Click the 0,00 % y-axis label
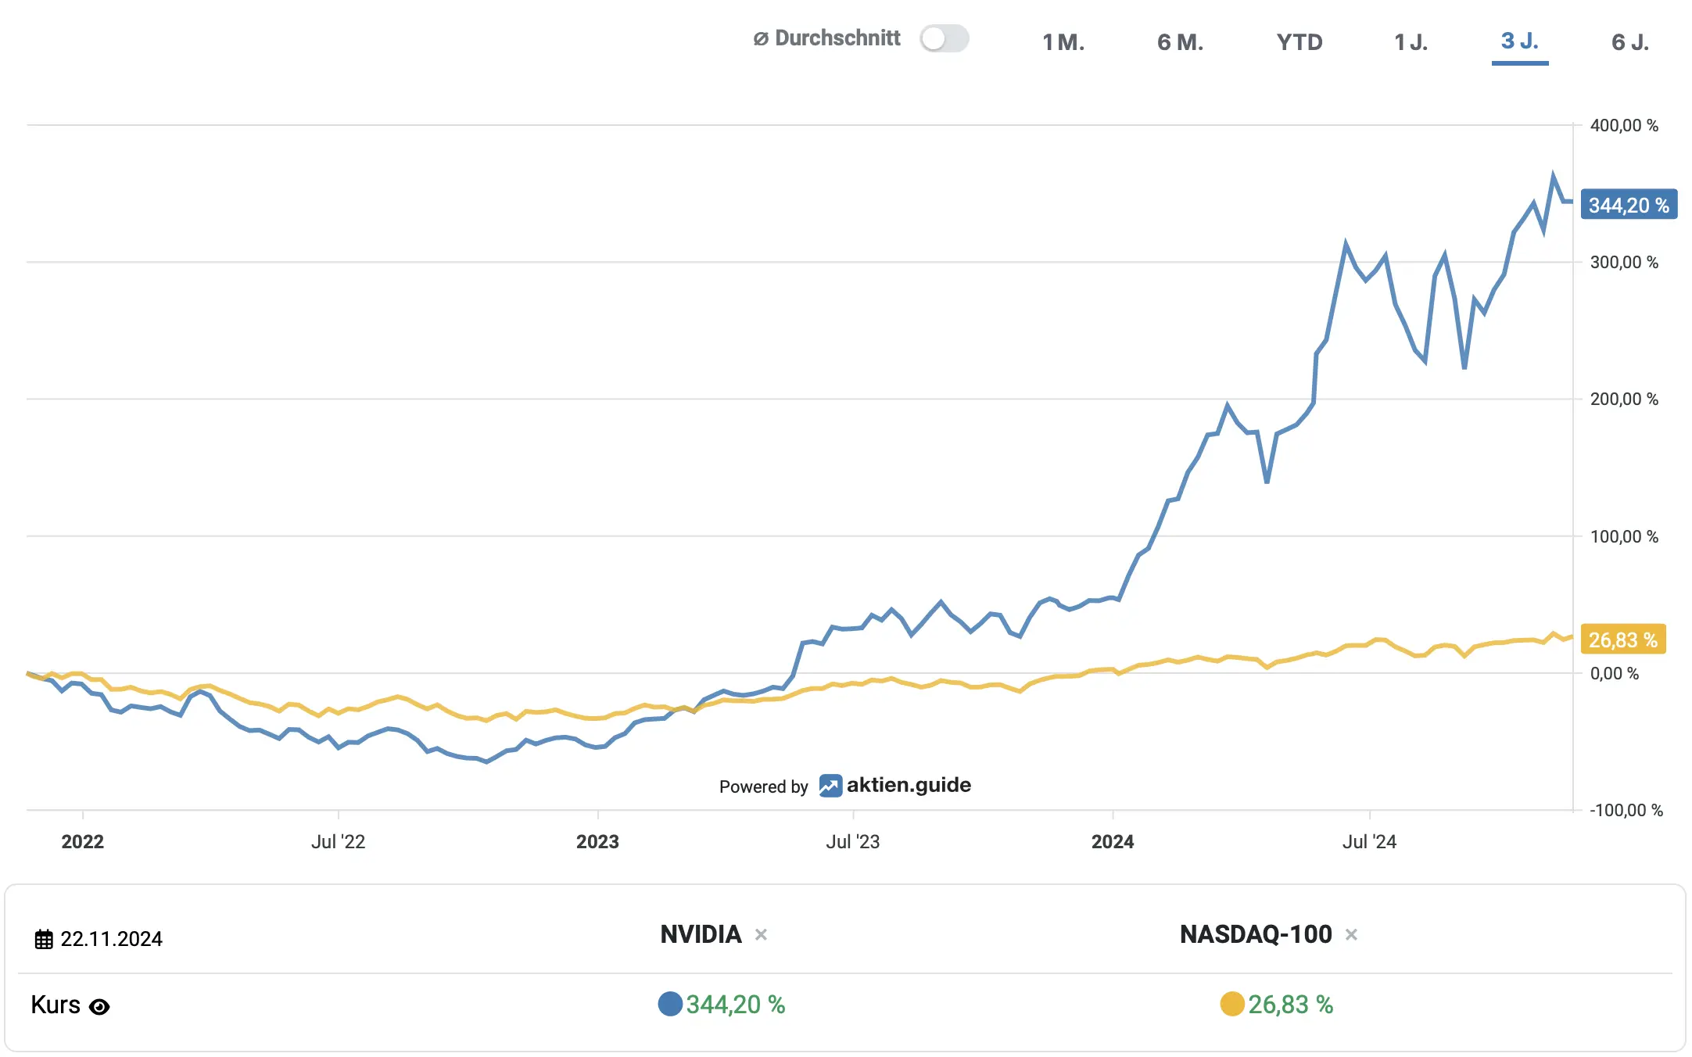The width and height of the screenshot is (1692, 1057). 1614,674
